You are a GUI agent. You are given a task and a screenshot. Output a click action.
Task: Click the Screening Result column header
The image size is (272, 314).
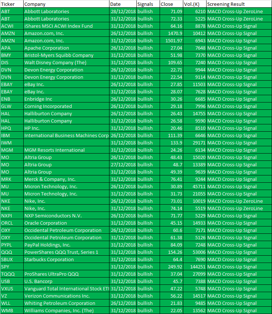[x=239, y=4]
